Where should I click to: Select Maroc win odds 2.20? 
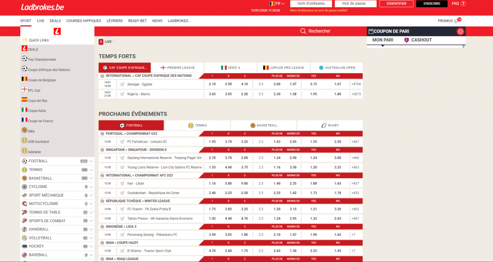244,94
